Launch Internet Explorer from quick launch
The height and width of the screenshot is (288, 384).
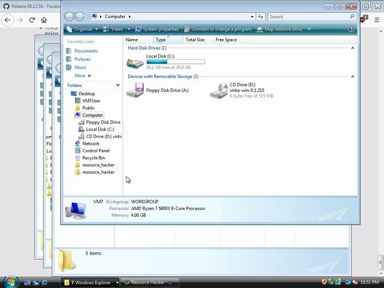(45, 283)
